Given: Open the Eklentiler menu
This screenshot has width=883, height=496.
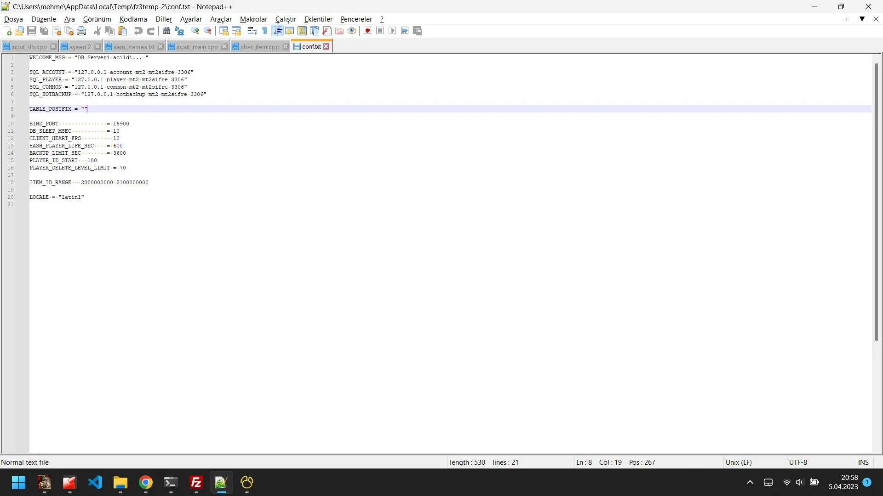Looking at the screenshot, I should [x=318, y=19].
